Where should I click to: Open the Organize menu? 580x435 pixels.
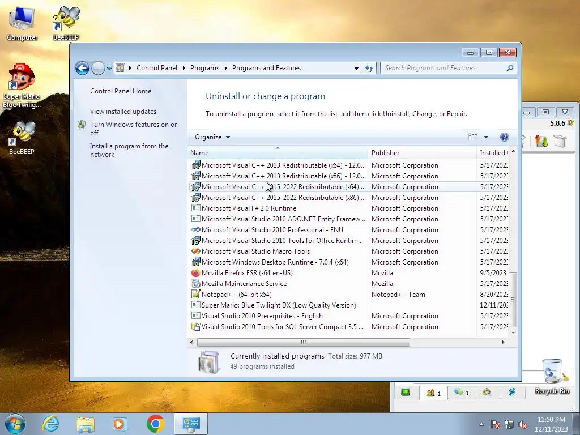[x=212, y=137]
